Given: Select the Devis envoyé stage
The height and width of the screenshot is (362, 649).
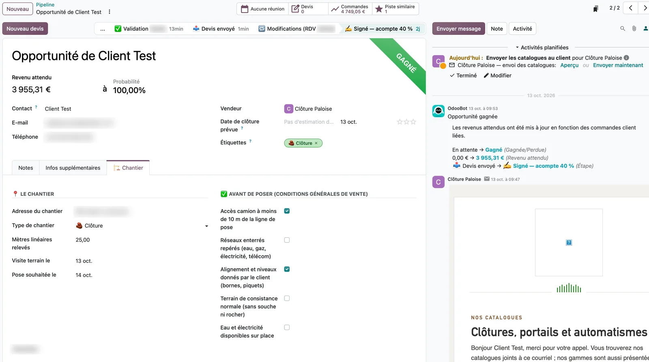Looking at the screenshot, I should pyautogui.click(x=221, y=29).
